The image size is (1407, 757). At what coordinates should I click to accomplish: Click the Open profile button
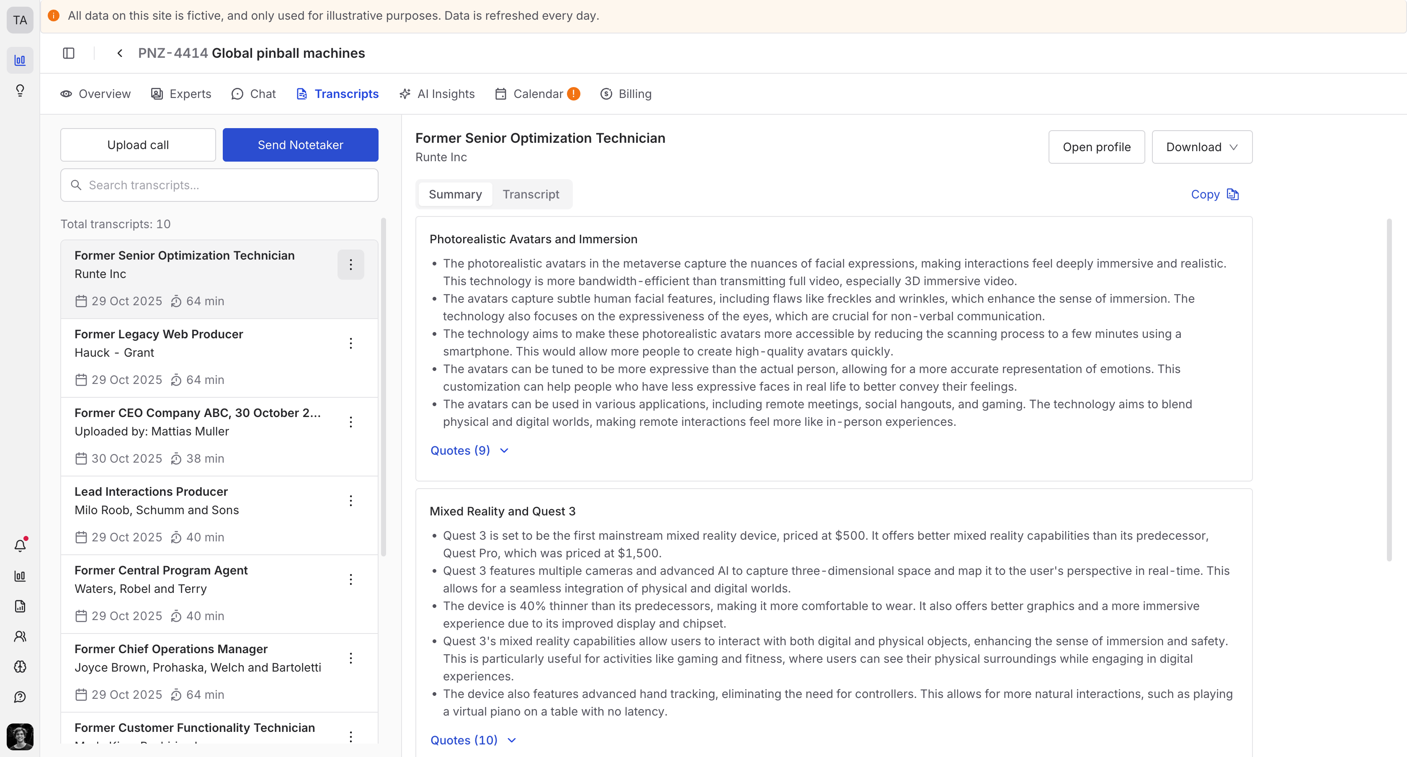[1096, 147]
